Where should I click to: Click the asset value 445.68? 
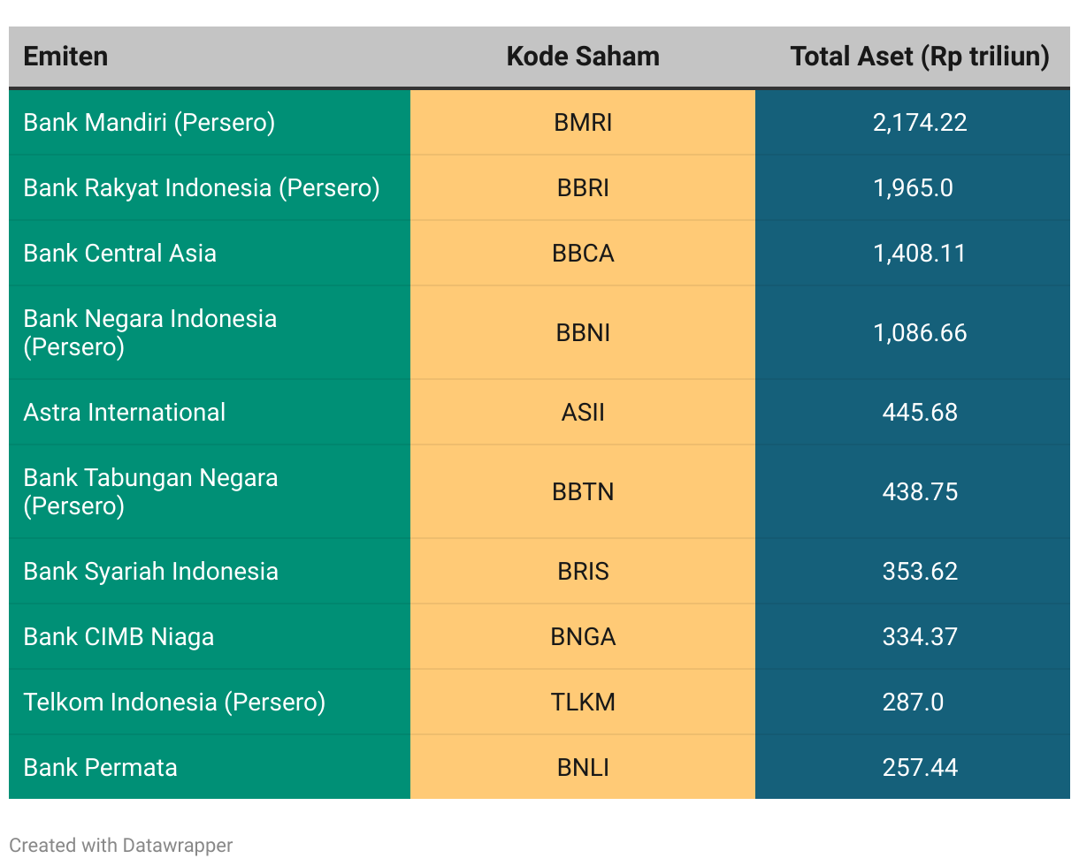click(x=920, y=412)
